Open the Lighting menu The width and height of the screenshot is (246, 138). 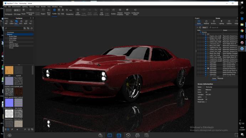[25, 7]
